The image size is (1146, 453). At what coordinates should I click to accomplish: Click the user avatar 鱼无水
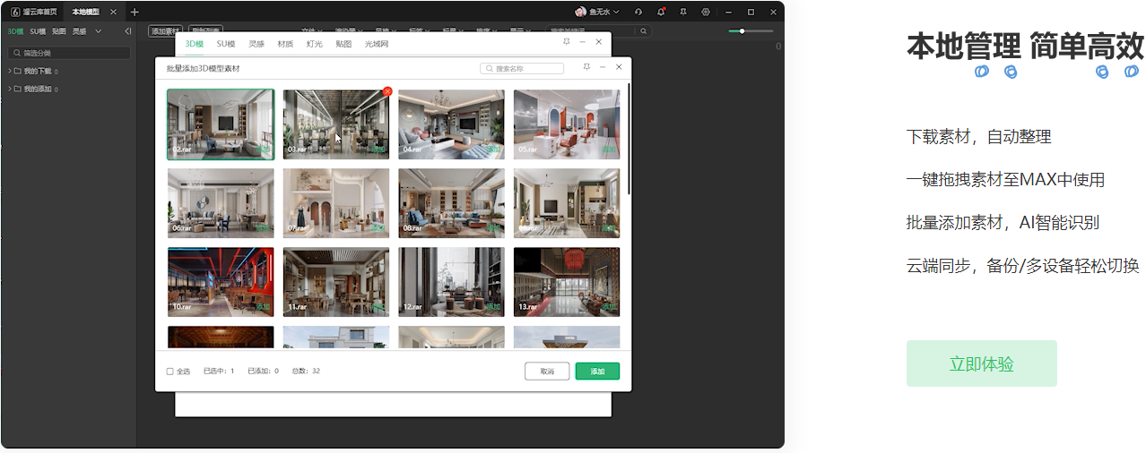coord(580,12)
